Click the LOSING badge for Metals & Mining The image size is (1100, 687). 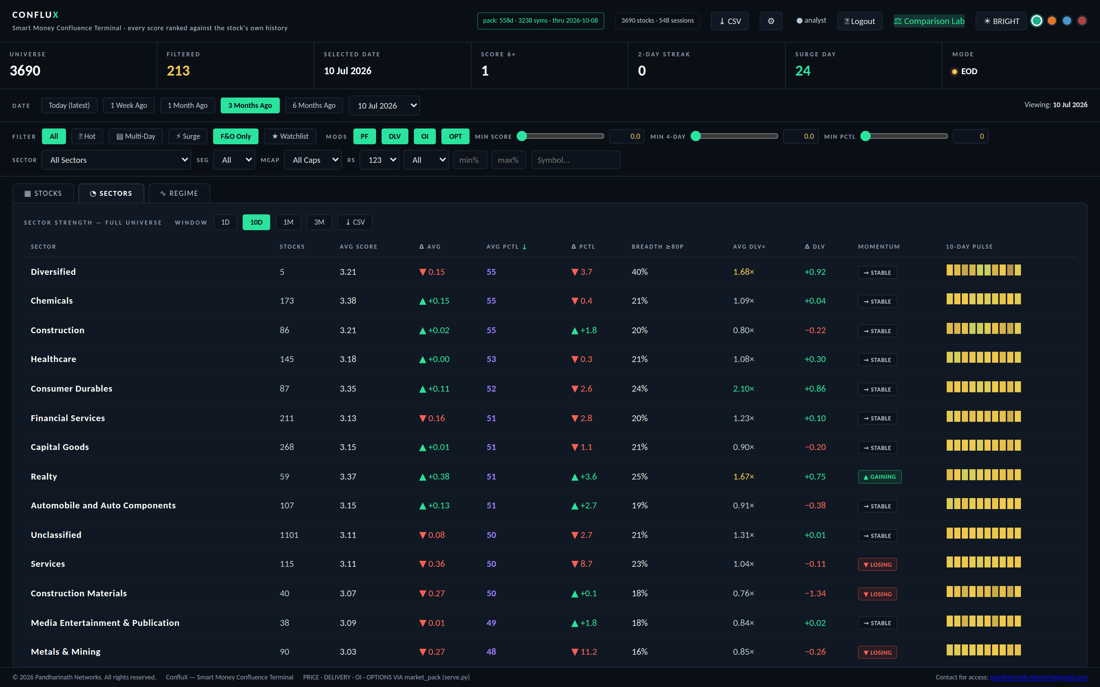point(877,652)
